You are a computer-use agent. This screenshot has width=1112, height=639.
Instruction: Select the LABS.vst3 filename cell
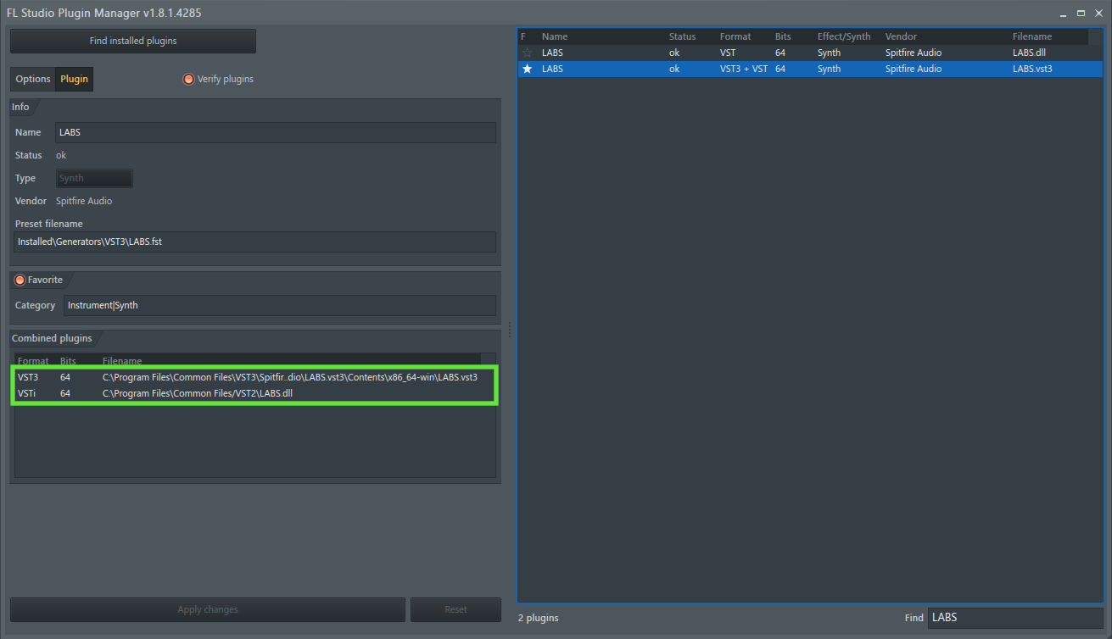pyautogui.click(x=1032, y=69)
